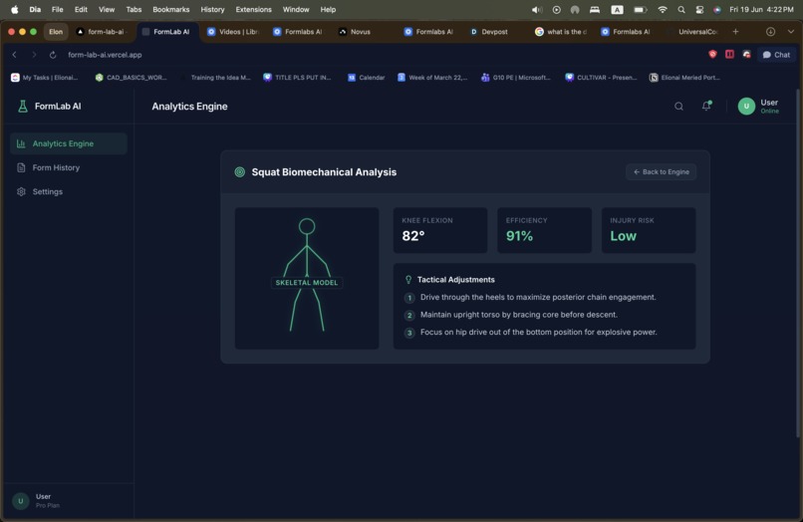Go back with the browser back arrow
The height and width of the screenshot is (522, 803).
14,55
